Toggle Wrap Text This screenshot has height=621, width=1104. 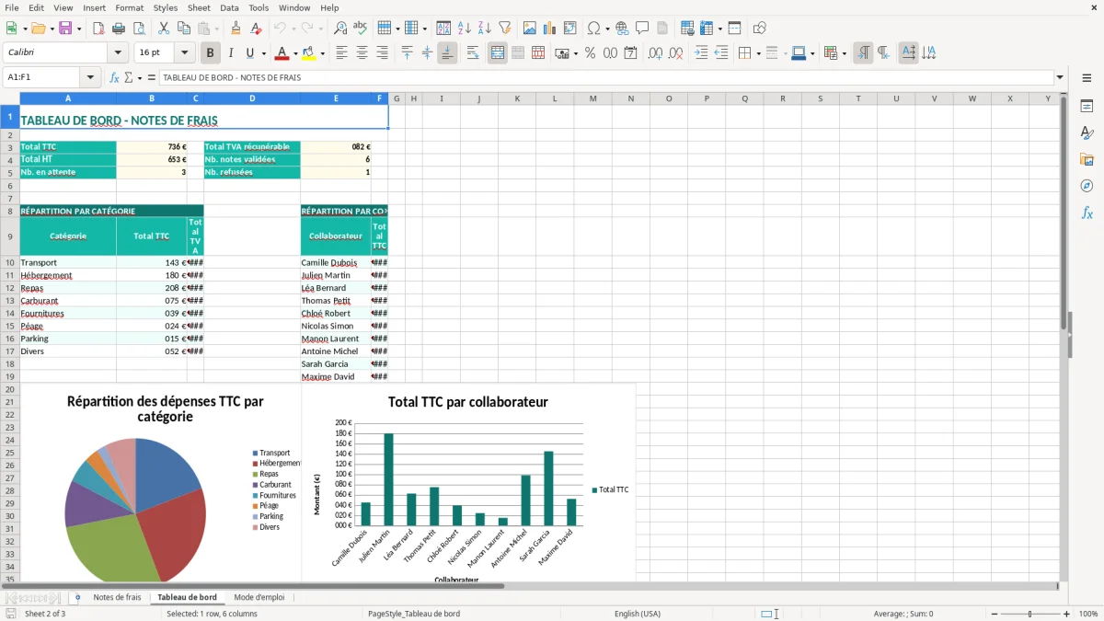(x=473, y=53)
